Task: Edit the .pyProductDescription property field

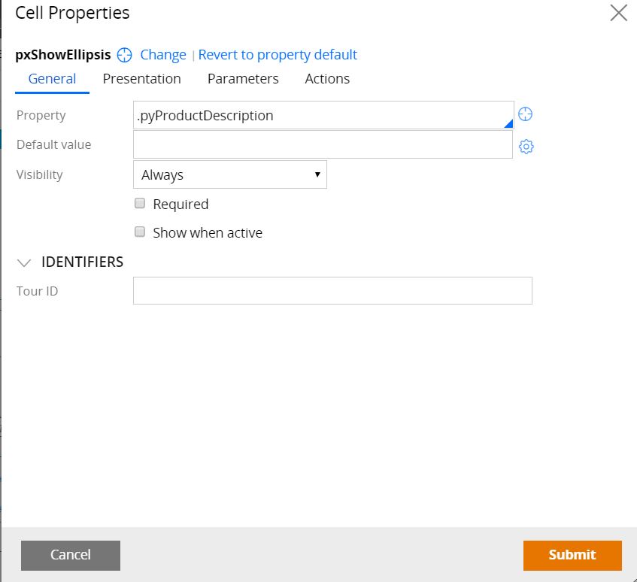Action: pos(323,115)
